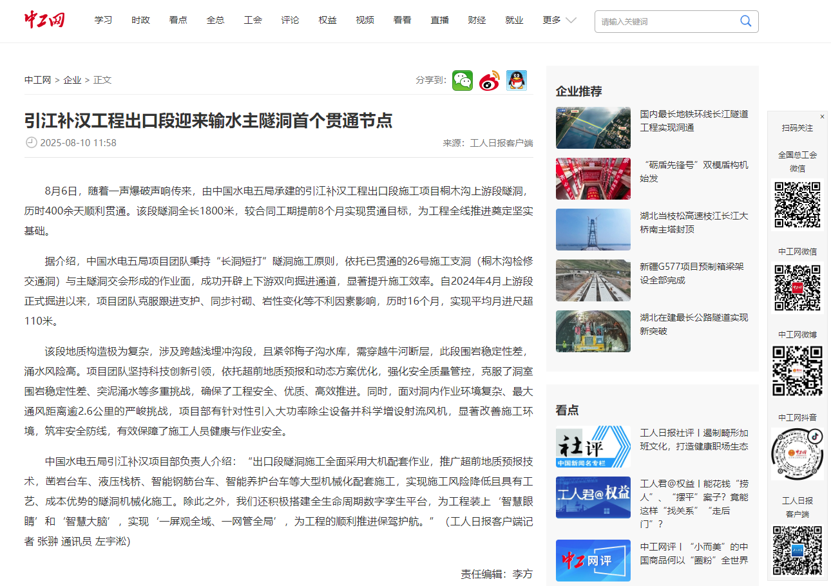Open the 国内最长地铁环线长江隧道 article thumbnail
831x586 pixels.
tap(593, 128)
